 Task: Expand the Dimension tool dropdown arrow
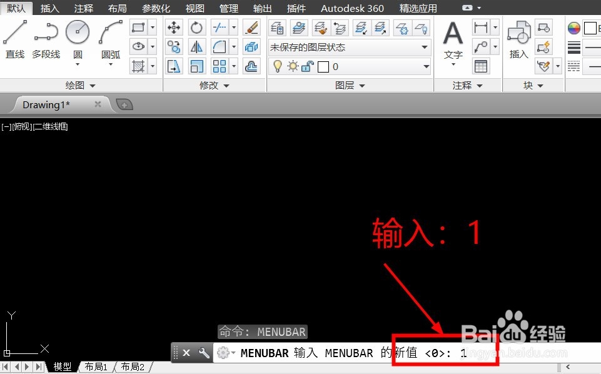pos(495,28)
